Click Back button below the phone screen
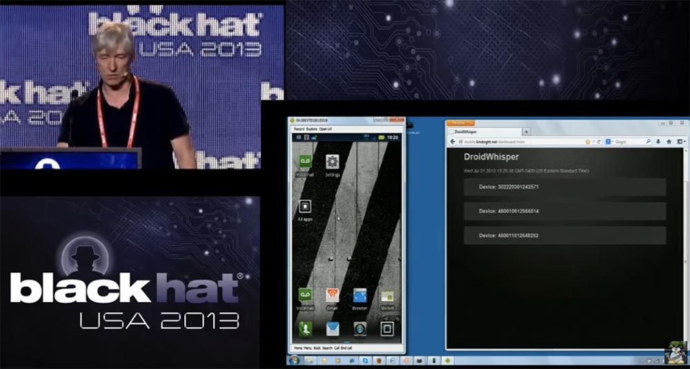The height and width of the screenshot is (369, 690). pyautogui.click(x=317, y=348)
